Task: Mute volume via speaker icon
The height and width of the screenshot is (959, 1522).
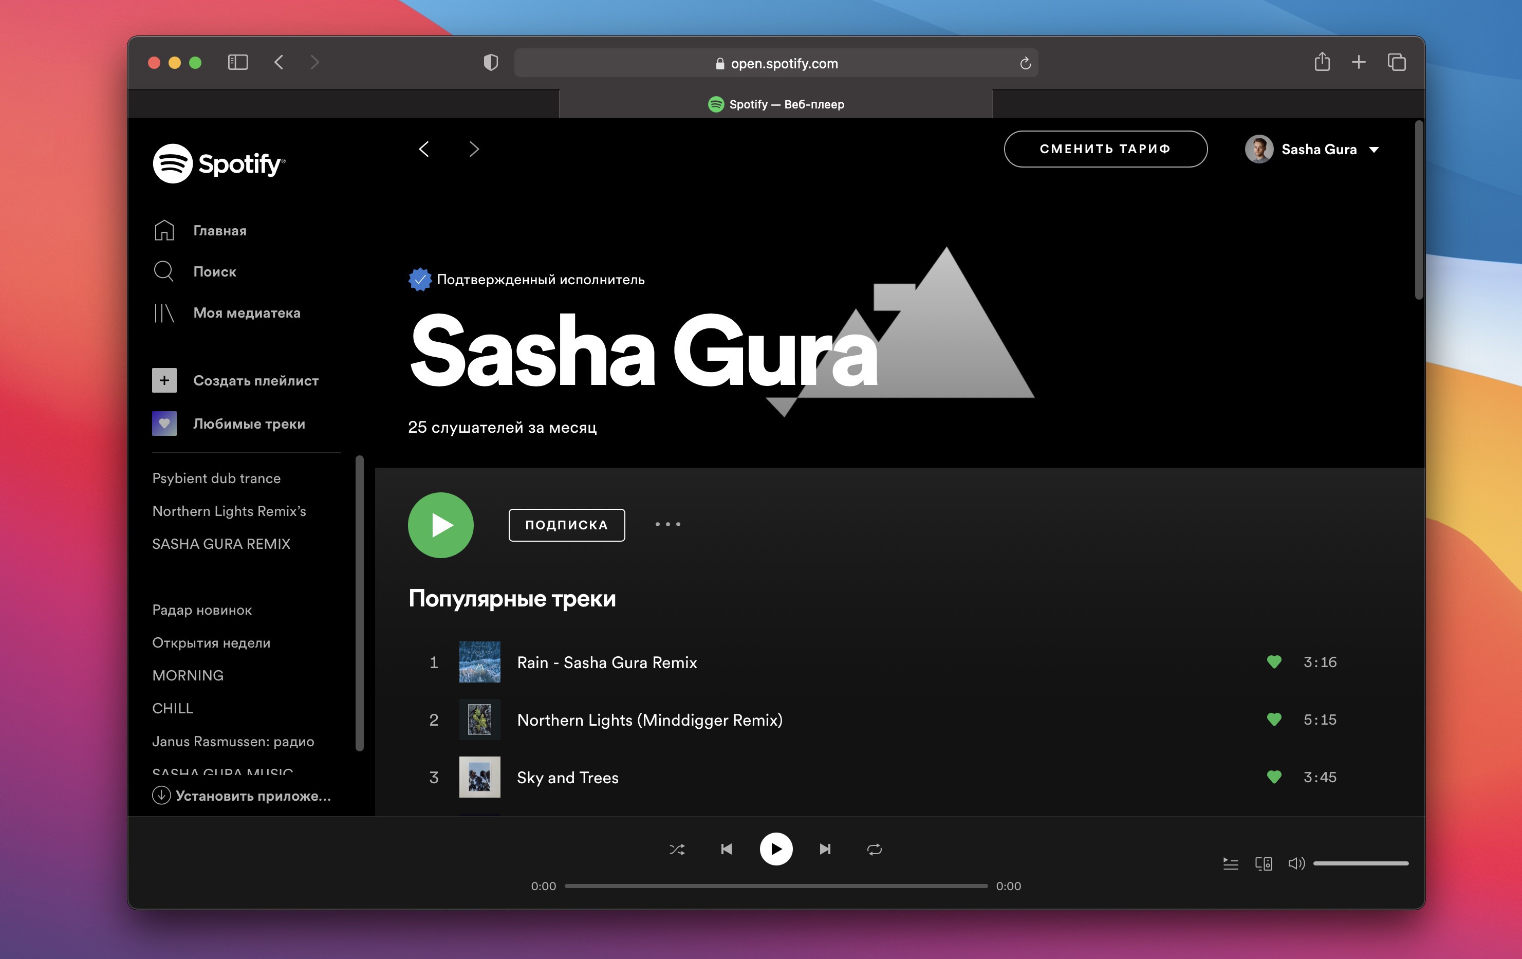Action: pos(1296,863)
